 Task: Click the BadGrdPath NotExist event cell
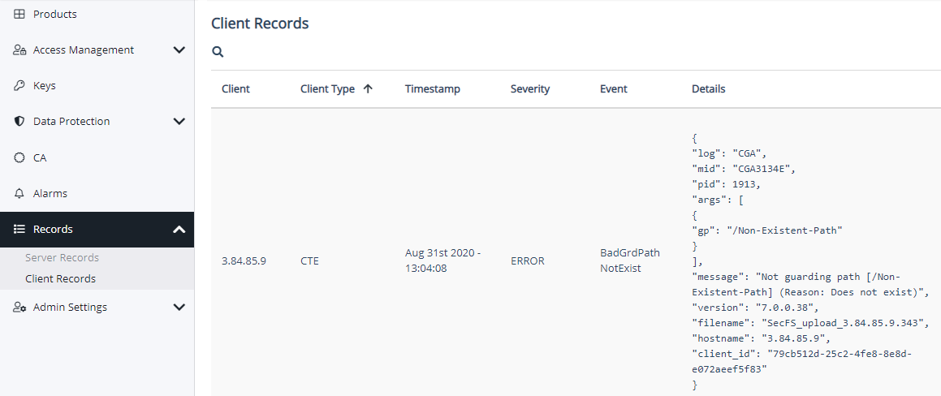[x=629, y=260]
